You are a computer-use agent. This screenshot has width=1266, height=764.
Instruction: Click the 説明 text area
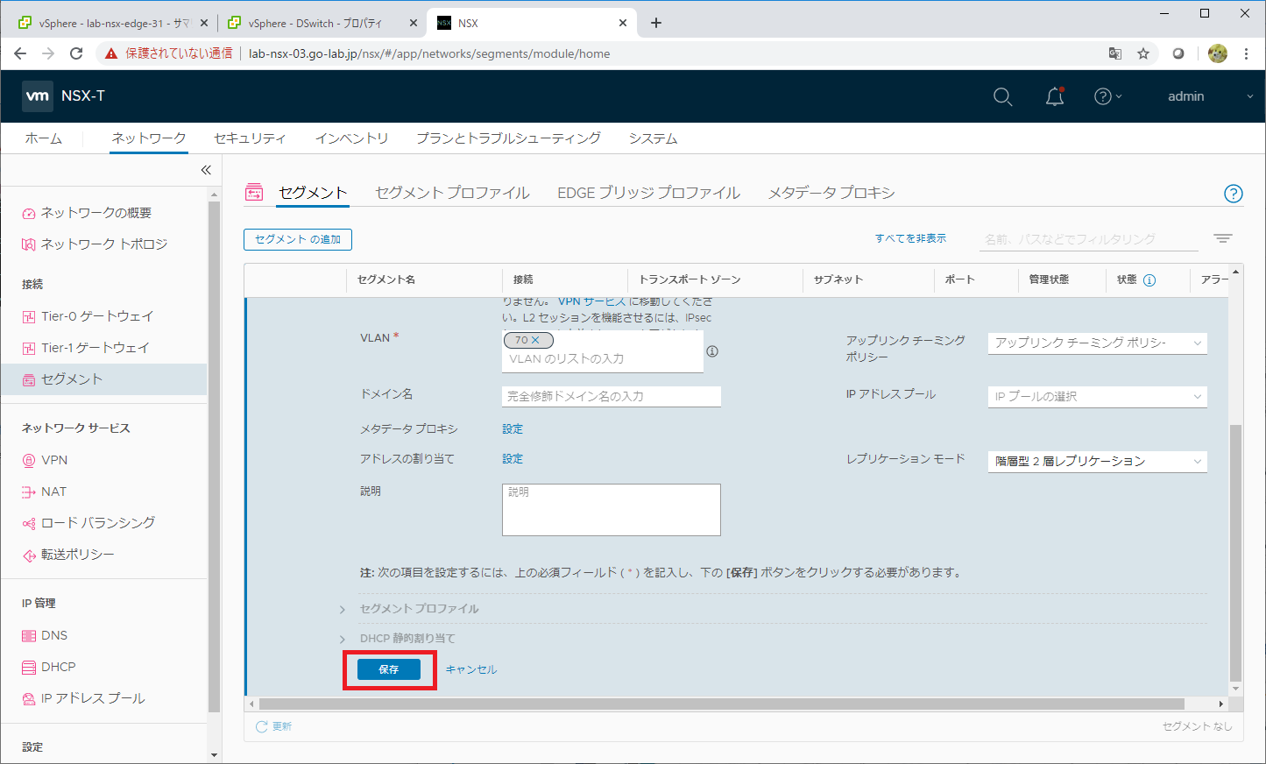(x=612, y=510)
